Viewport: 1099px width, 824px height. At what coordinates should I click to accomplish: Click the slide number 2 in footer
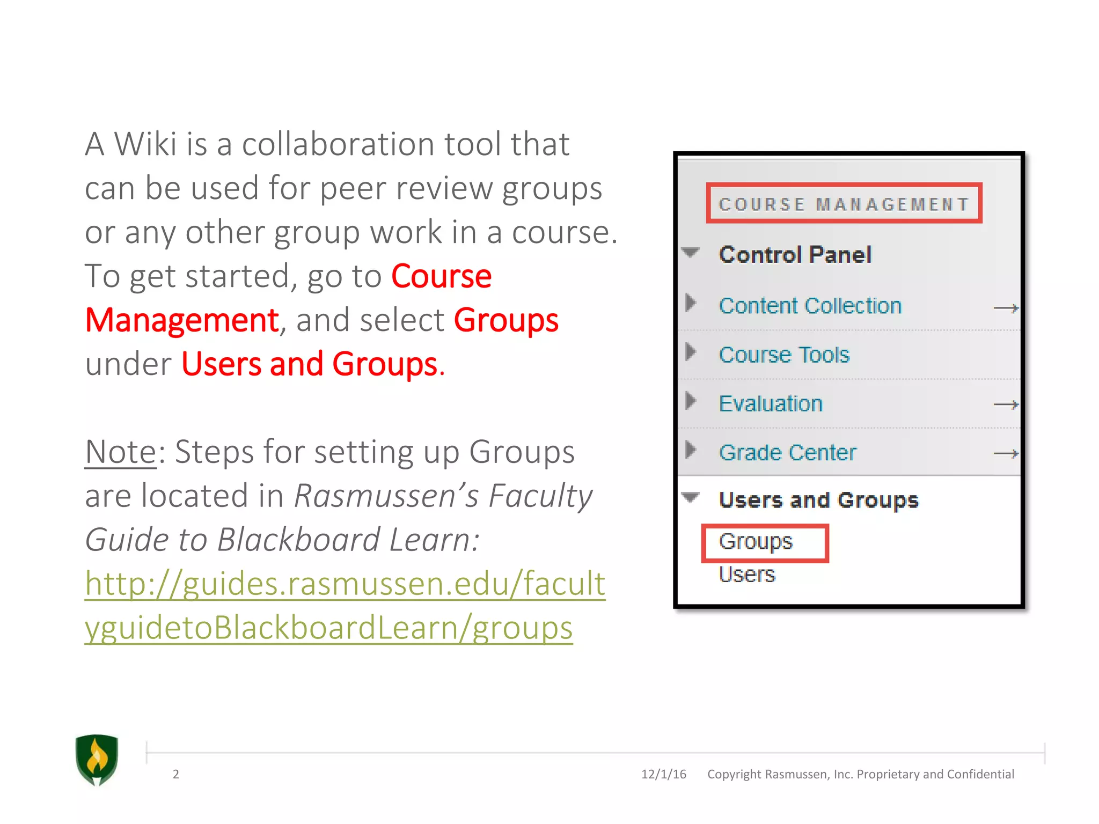[175, 774]
